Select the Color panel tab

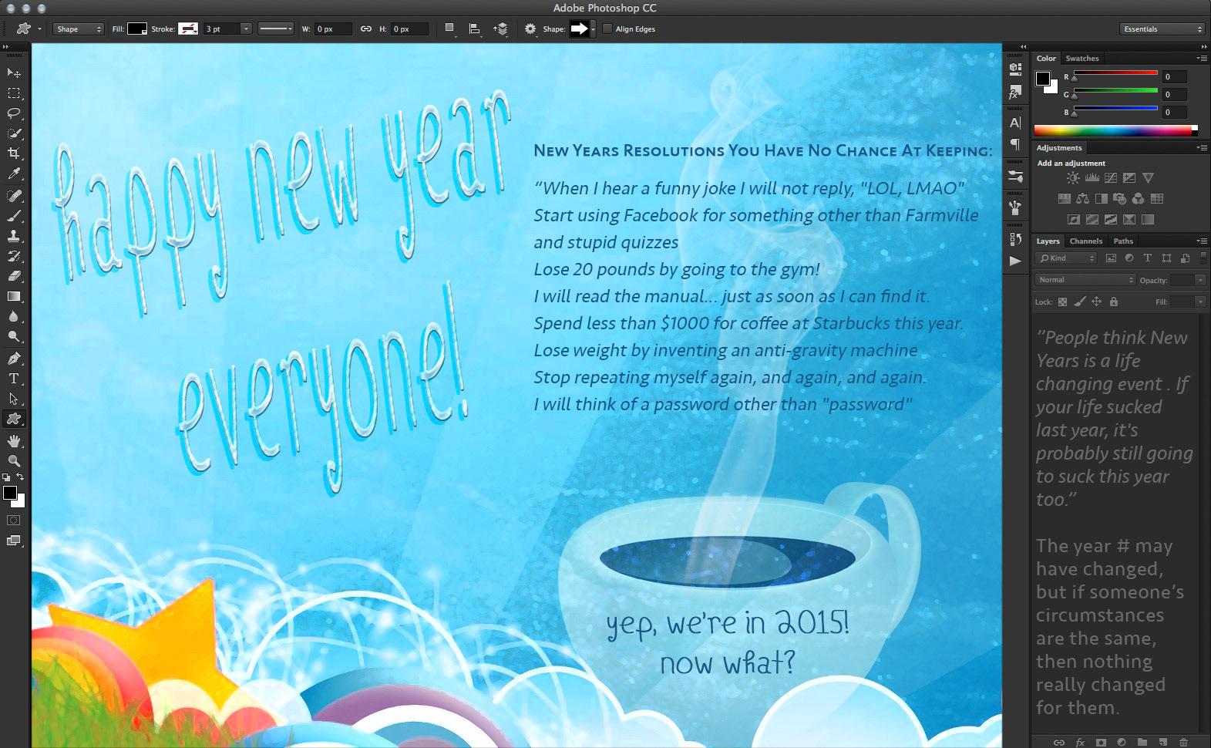tap(1046, 59)
